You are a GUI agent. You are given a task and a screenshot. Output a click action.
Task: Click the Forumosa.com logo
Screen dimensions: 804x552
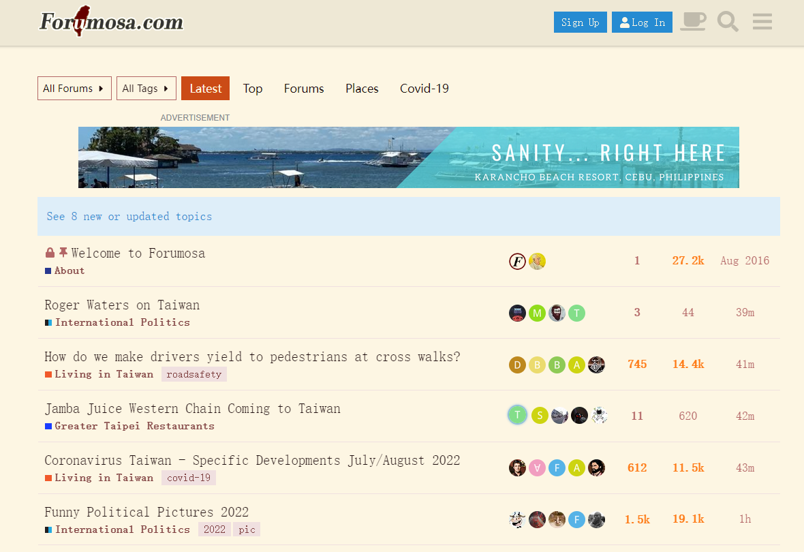[112, 22]
